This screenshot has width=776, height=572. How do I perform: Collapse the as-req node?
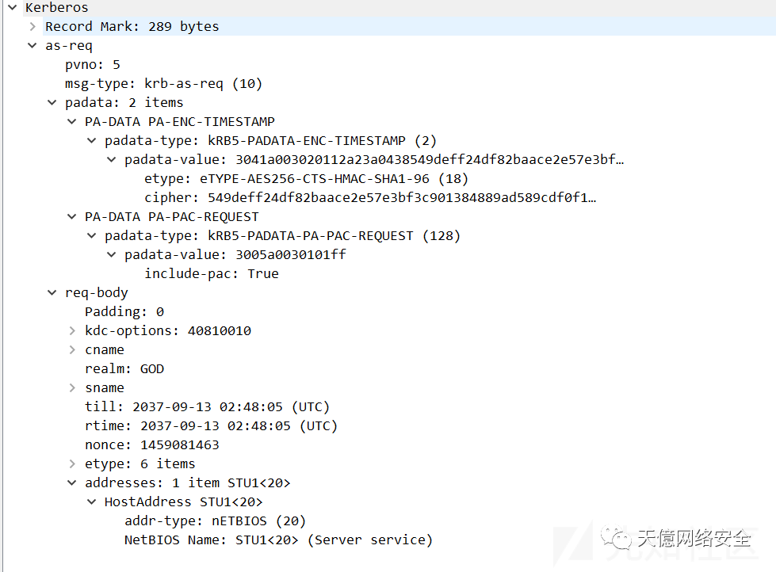32,45
